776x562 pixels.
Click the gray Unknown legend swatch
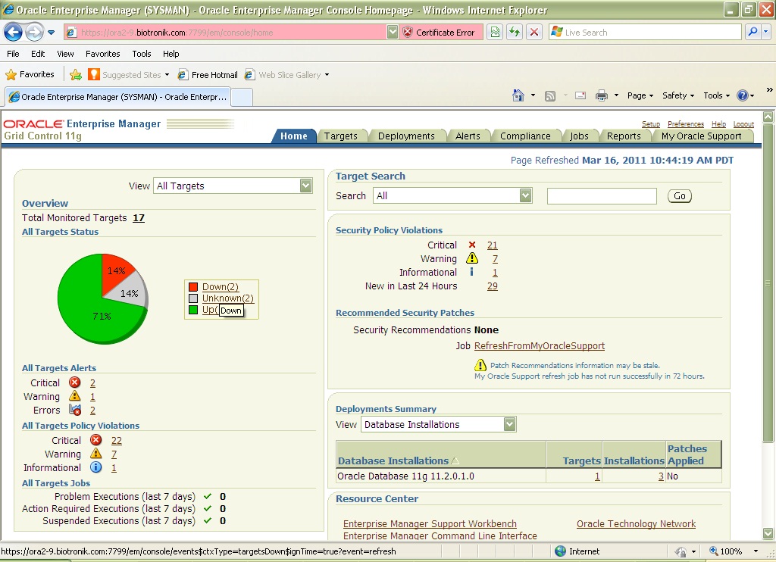pyautogui.click(x=193, y=298)
